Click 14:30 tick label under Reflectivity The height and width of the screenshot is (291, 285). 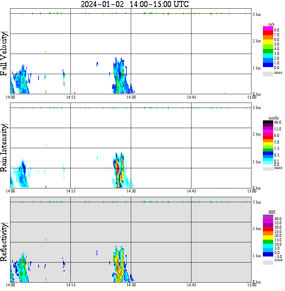[131, 285]
